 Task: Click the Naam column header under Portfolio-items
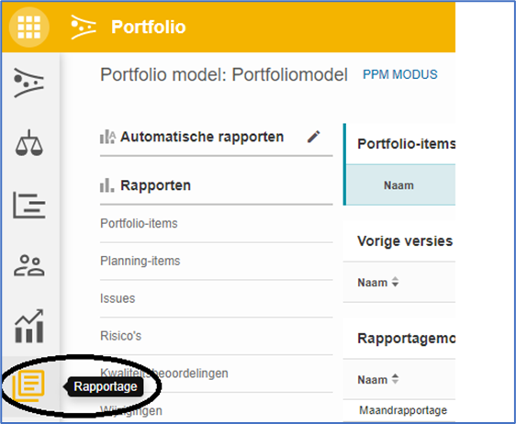point(398,185)
